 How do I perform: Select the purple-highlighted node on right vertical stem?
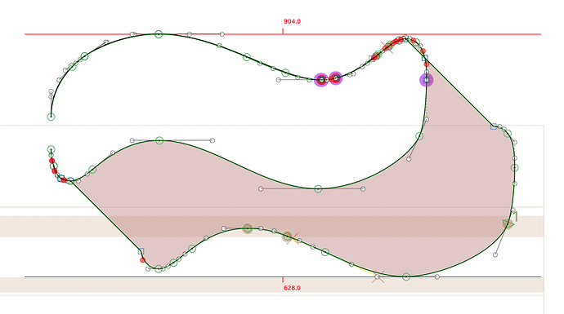coord(426,80)
